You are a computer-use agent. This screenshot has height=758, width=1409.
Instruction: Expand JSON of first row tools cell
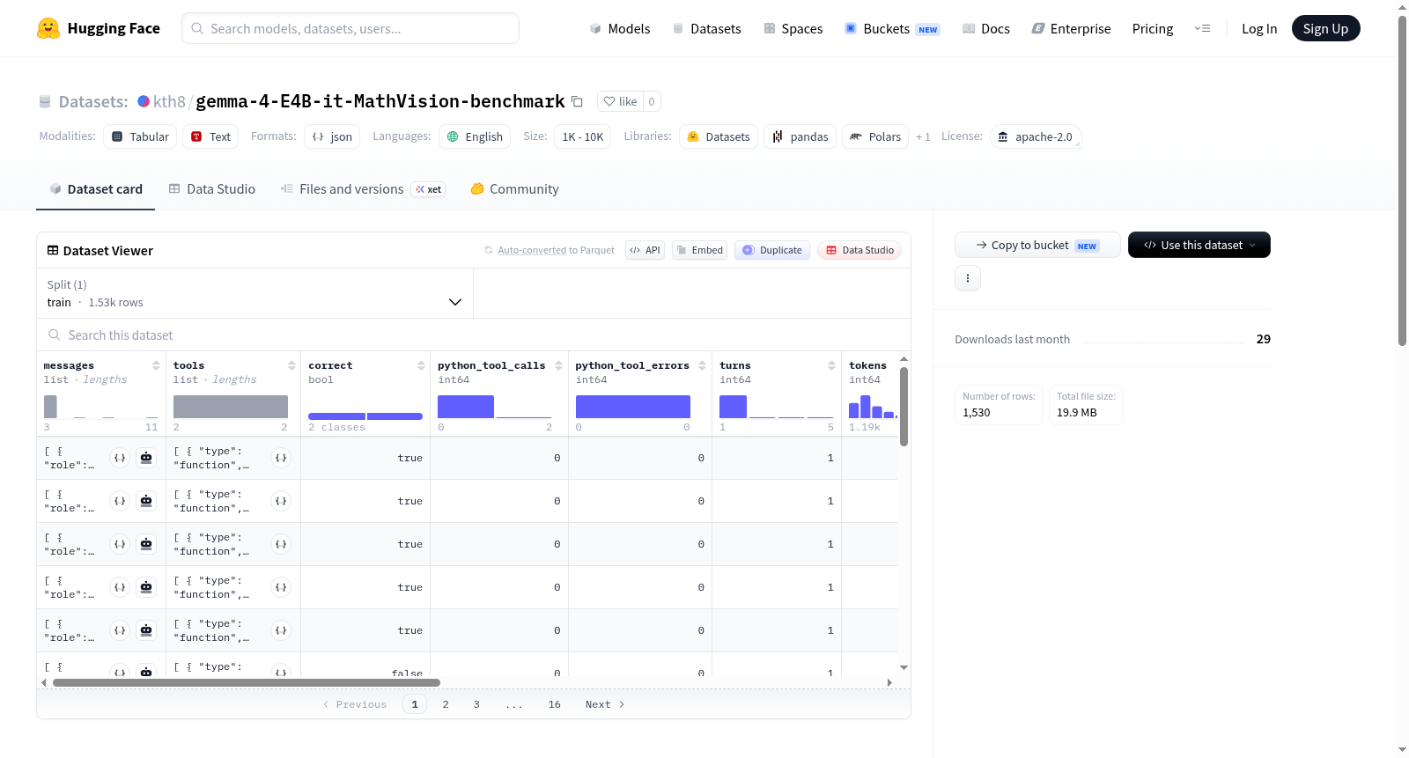tap(281, 458)
